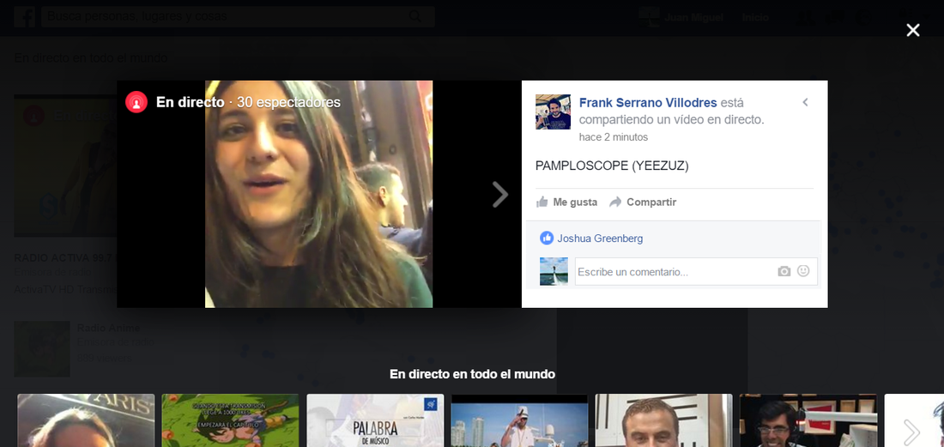Screen dimensions: 944x447
Task: Open the man with glasses thumbnail
Action: point(808,420)
